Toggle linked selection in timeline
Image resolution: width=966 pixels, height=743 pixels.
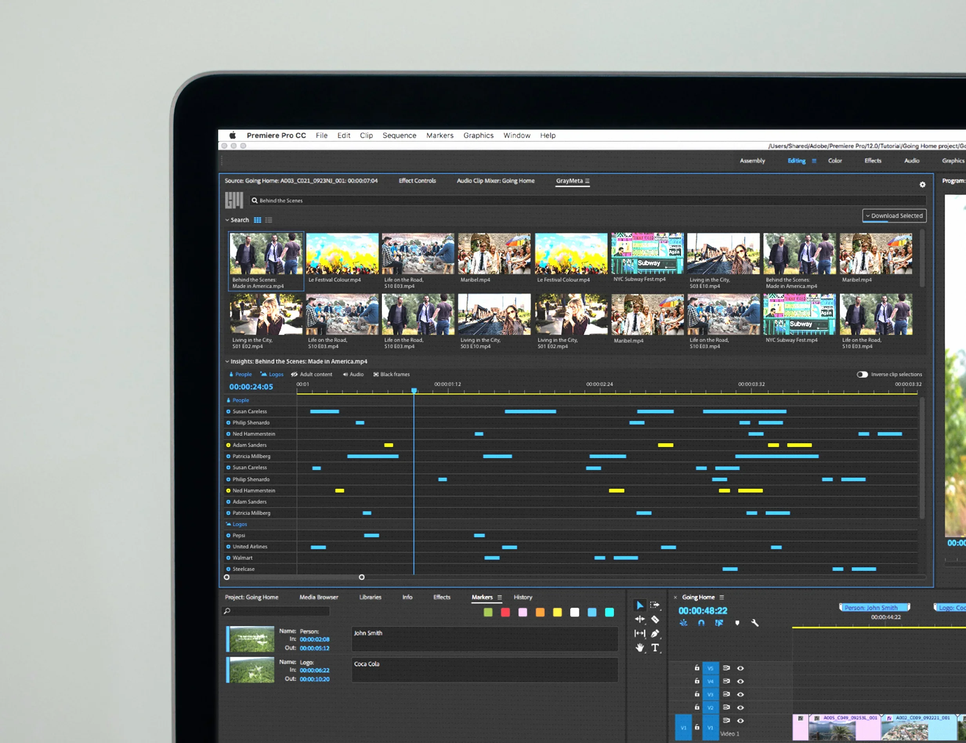point(719,623)
